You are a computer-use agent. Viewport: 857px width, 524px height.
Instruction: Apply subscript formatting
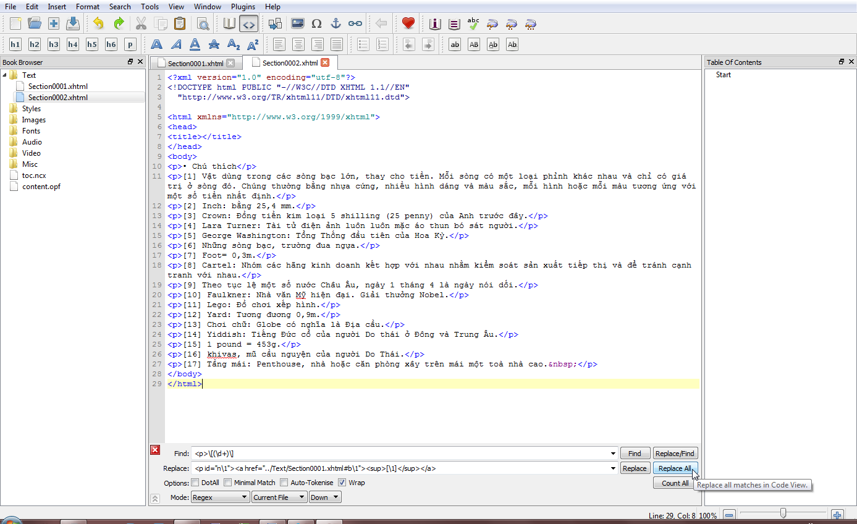click(x=233, y=44)
